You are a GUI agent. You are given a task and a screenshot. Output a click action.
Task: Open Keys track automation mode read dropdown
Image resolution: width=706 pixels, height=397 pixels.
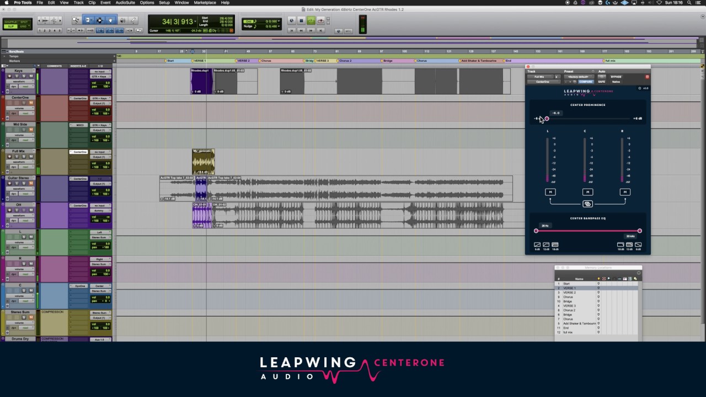26,87
